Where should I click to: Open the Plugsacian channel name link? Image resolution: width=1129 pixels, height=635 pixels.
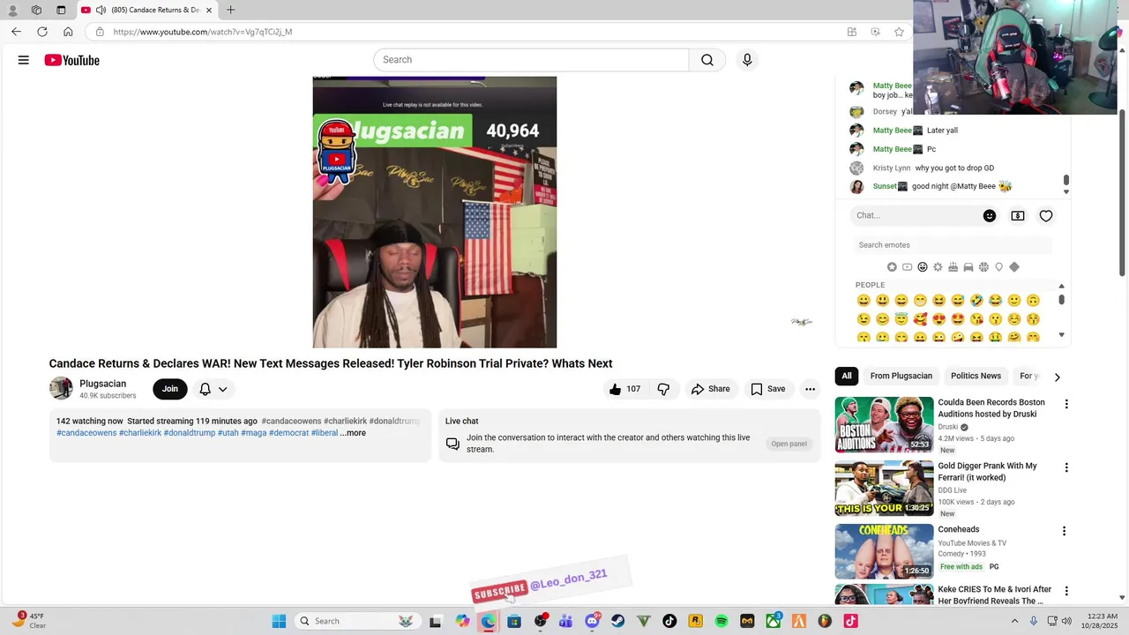[103, 384]
